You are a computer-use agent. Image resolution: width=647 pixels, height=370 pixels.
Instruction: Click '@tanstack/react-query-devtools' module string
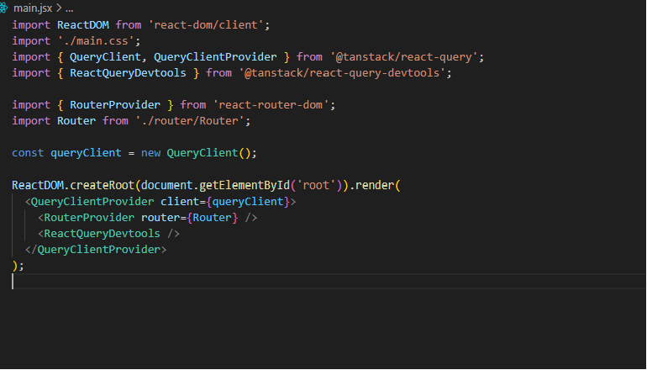343,73
